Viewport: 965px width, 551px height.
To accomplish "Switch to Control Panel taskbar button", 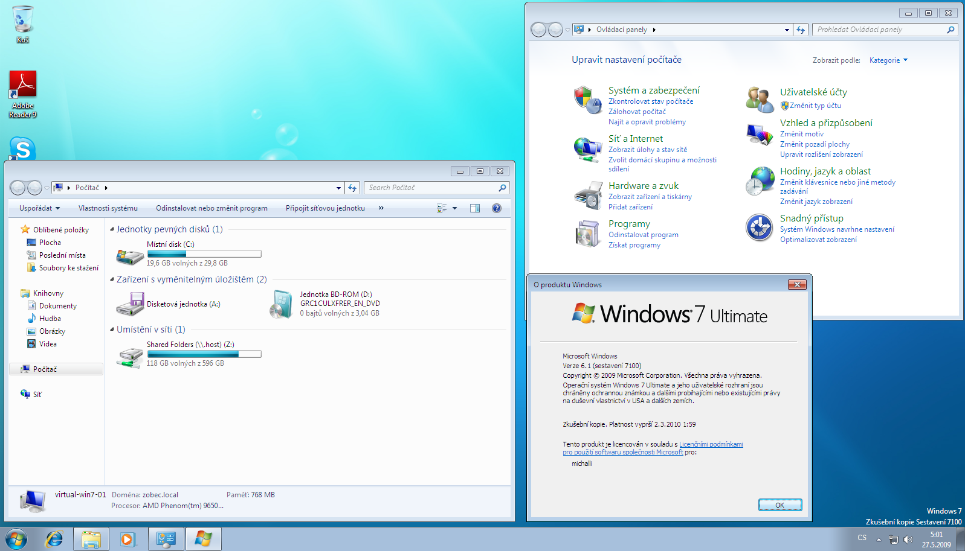I will (166, 539).
